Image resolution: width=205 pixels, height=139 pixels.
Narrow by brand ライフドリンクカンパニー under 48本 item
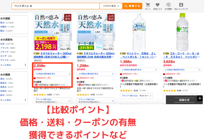click(53, 101)
